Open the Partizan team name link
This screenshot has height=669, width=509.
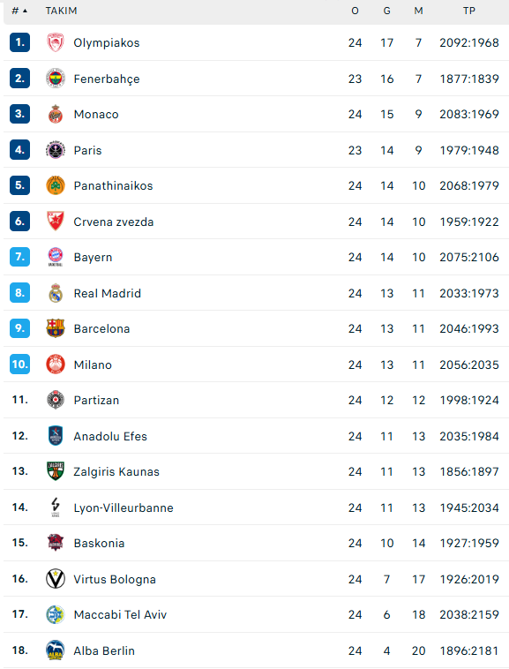[96, 400]
